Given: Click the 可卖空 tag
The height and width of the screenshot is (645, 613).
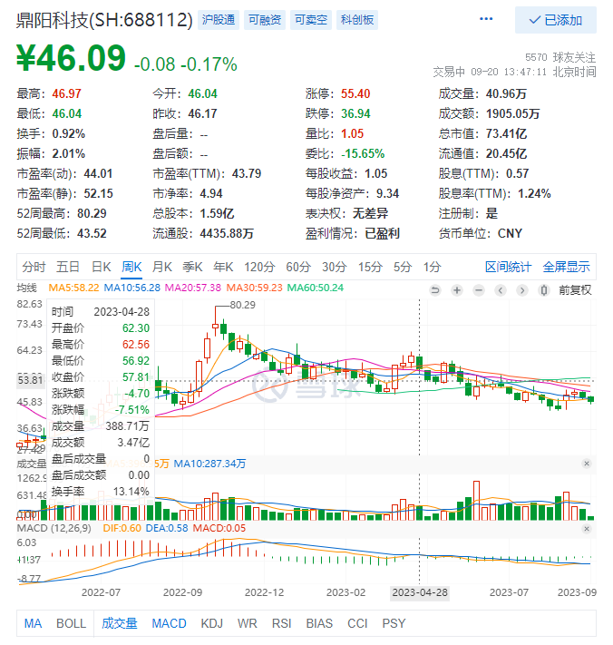Looking at the screenshot, I should (x=310, y=19).
